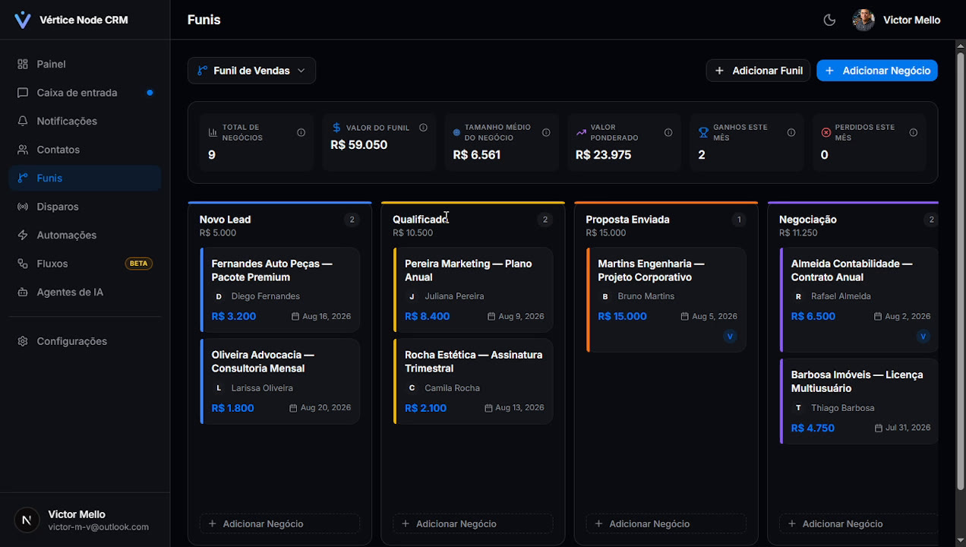Click info icon on Perdidos Este Mês
The width and height of the screenshot is (966, 547).
tap(914, 132)
